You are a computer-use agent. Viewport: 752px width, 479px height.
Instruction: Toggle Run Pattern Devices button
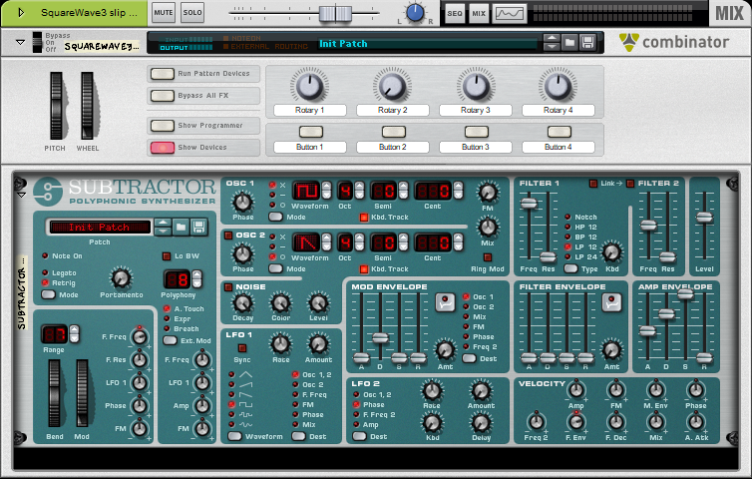click(163, 74)
